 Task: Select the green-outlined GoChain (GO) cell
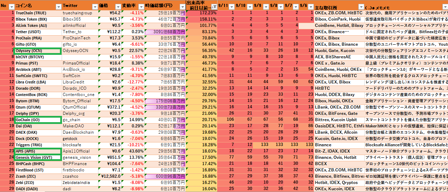coord(37,120)
